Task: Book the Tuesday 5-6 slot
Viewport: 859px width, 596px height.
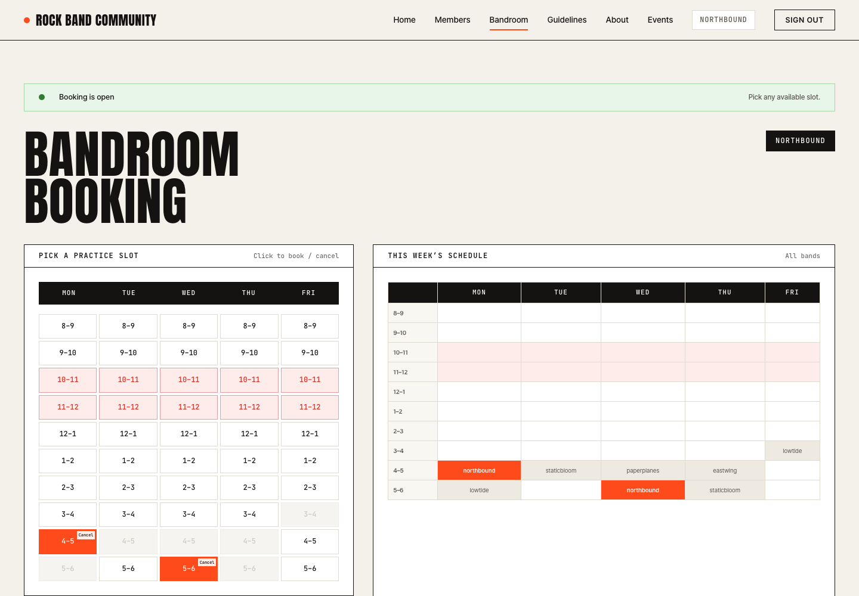Action: point(128,569)
